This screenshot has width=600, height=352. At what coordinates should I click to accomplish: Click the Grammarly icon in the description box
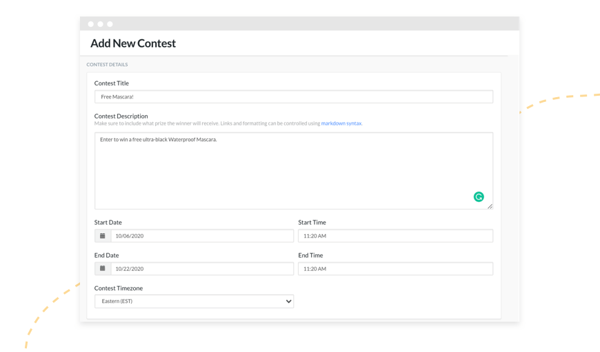coord(479,197)
